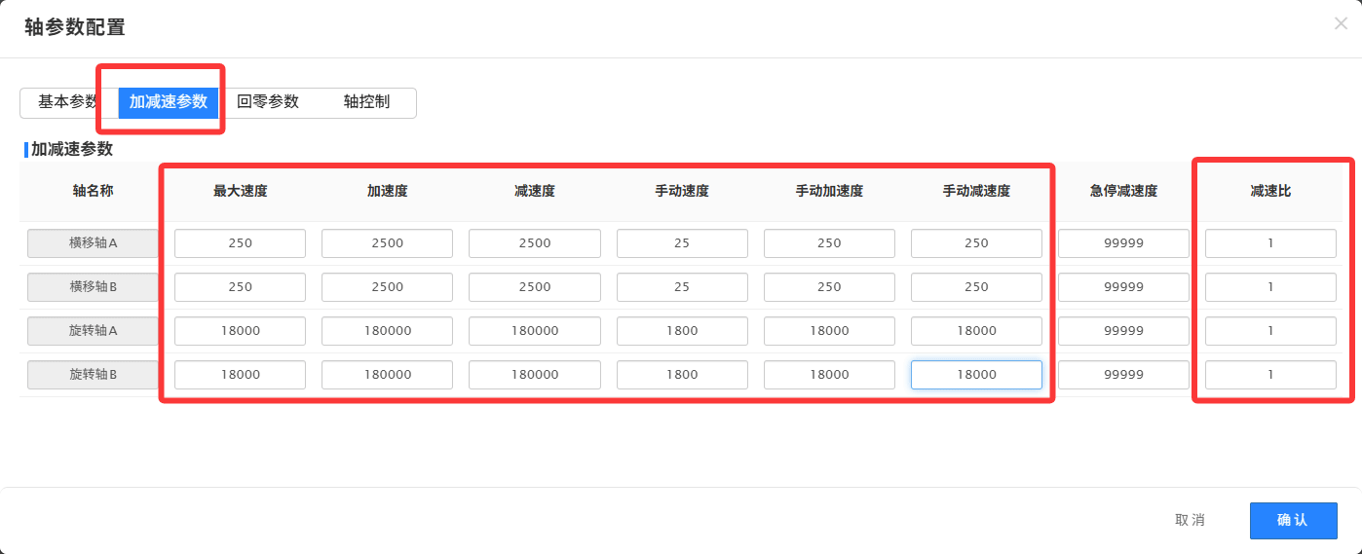Focus 急停减速度 field for 横移轴B
Viewport: 1362px width, 554px height.
click(1123, 287)
